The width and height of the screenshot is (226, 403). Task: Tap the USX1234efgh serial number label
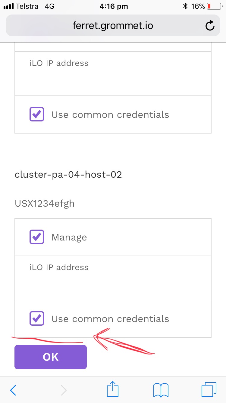pyautogui.click(x=44, y=203)
